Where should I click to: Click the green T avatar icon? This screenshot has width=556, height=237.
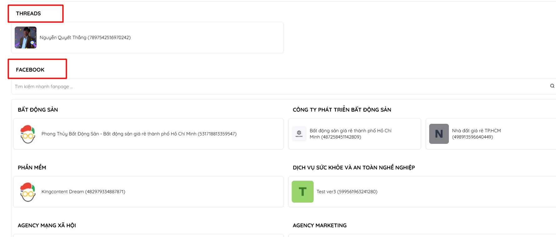(x=303, y=192)
